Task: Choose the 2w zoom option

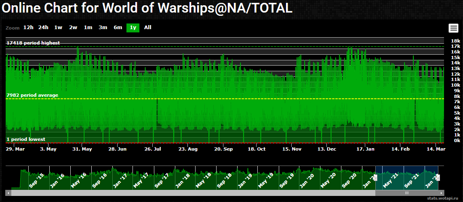Action: click(x=73, y=28)
